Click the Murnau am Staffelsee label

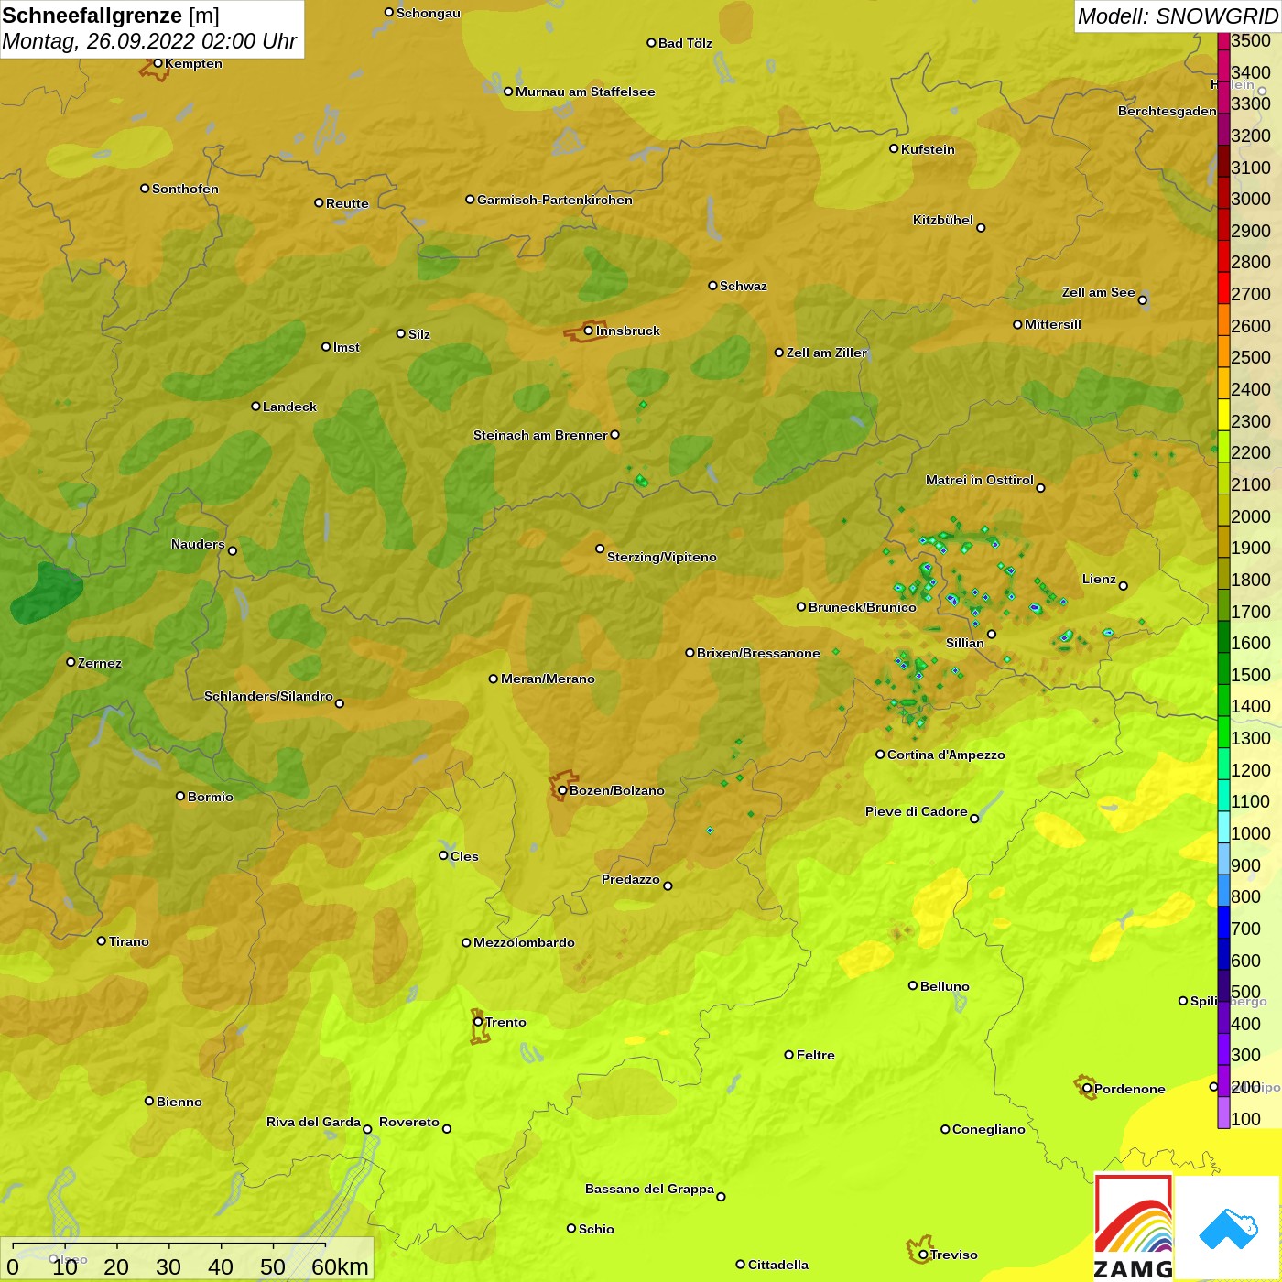click(x=585, y=92)
